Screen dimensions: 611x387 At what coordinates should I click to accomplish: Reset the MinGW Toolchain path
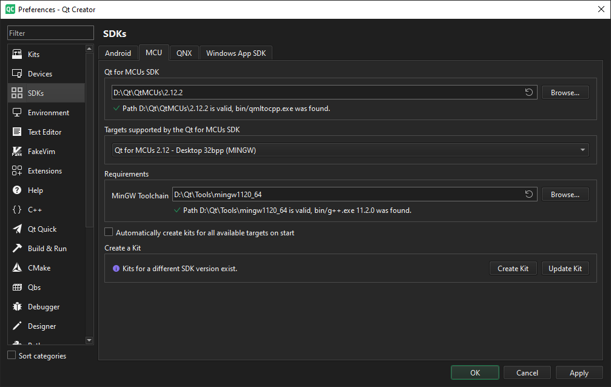point(528,194)
